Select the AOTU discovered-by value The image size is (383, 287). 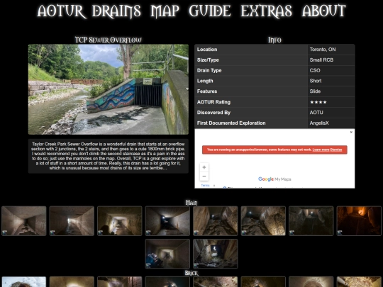(316, 113)
